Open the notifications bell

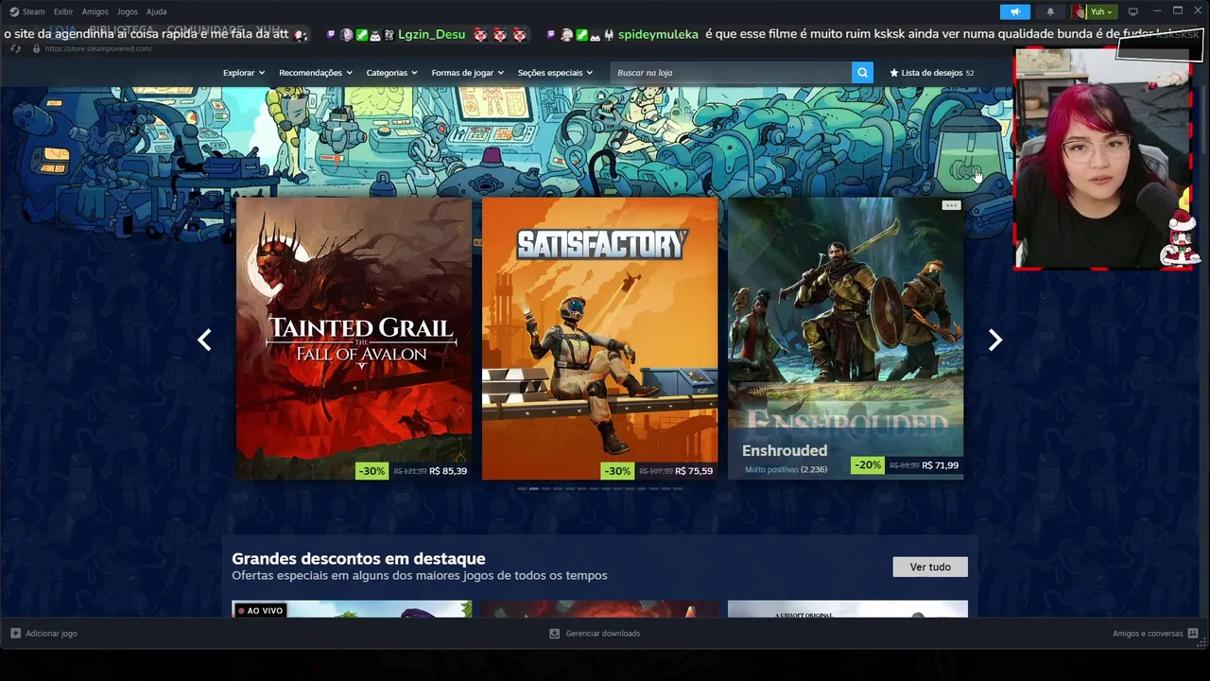(1050, 11)
